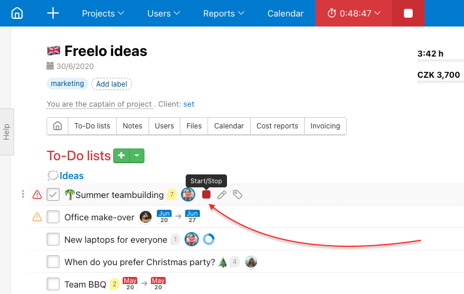
Task: Switch to the Files tab
Action: point(194,126)
